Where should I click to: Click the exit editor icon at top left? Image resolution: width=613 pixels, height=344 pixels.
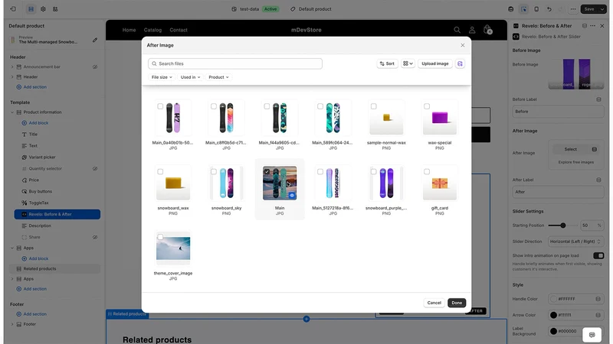click(13, 9)
